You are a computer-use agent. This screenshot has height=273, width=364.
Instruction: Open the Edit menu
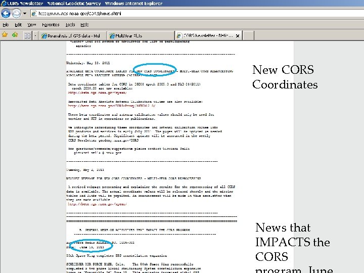click(x=18, y=25)
